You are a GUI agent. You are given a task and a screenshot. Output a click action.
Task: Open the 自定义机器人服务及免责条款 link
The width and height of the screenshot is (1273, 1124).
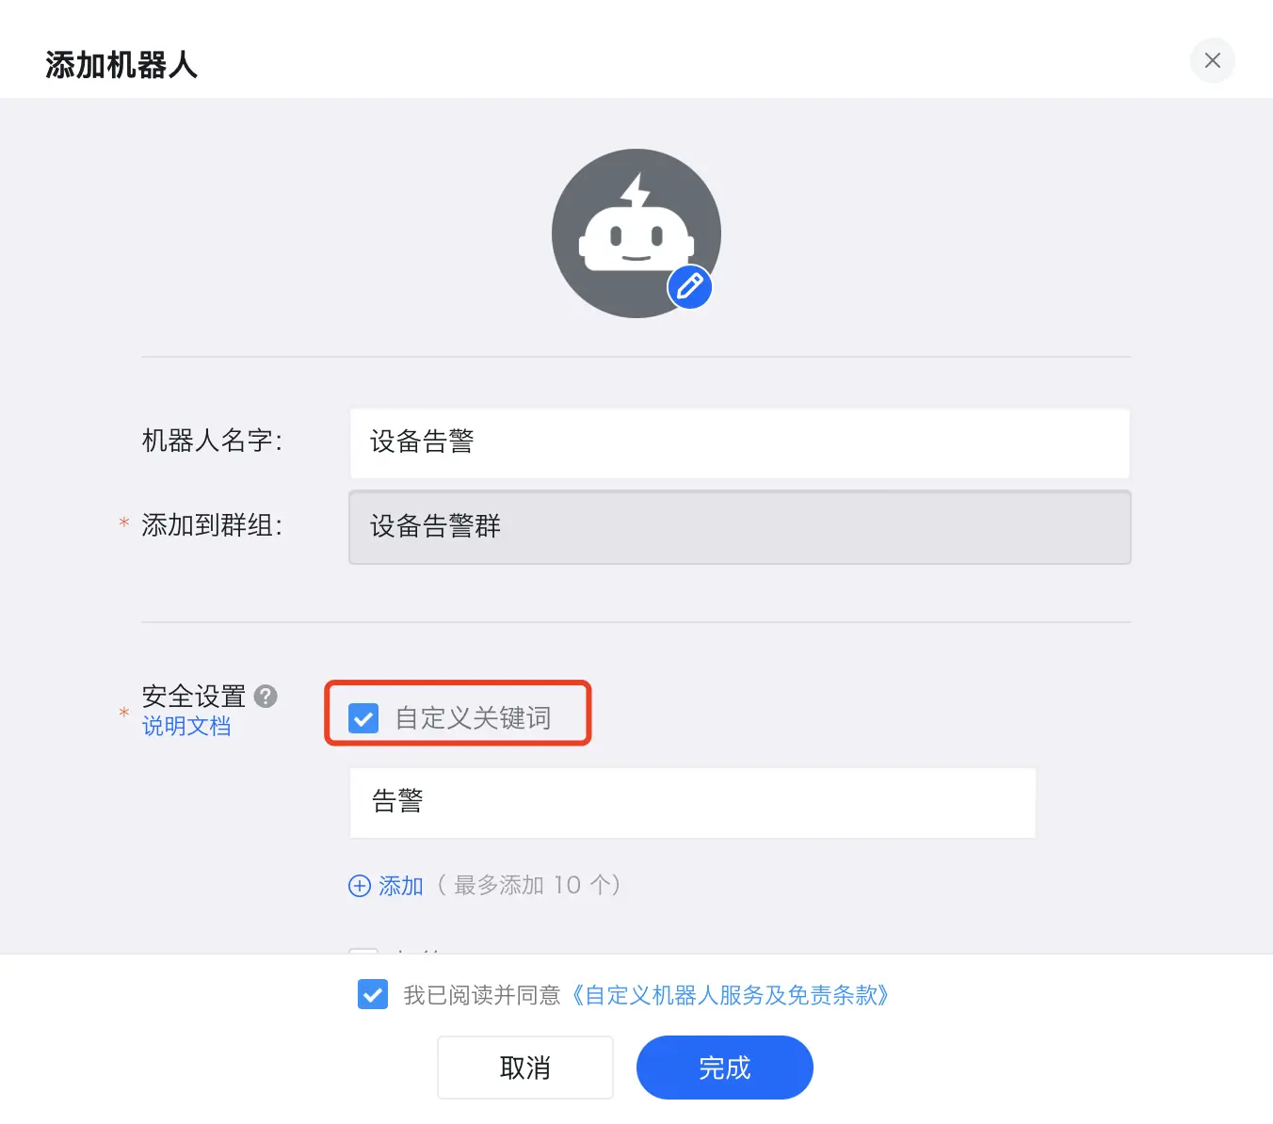point(730,995)
